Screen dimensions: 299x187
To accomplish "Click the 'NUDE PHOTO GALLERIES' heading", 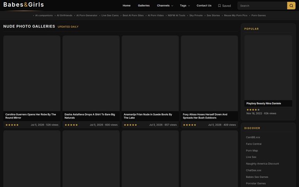I will (29, 26).
